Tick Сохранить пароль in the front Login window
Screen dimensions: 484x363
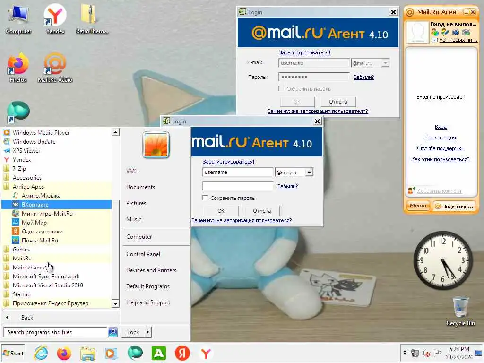tap(205, 198)
